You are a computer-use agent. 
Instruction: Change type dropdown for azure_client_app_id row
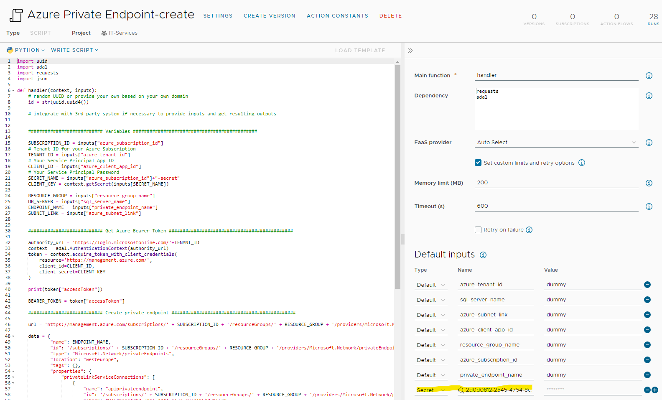pyautogui.click(x=431, y=330)
